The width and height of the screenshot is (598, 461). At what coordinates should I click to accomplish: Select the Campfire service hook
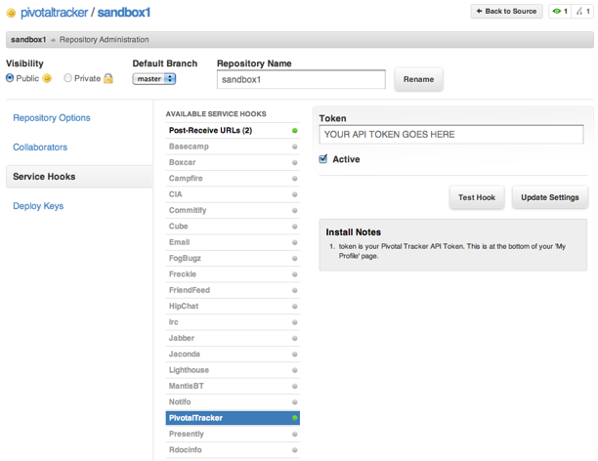coord(233,179)
